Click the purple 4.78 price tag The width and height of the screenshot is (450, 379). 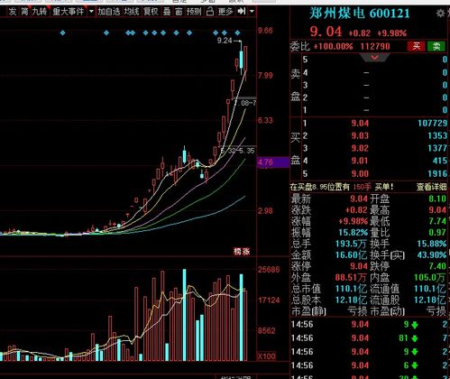[273, 162]
